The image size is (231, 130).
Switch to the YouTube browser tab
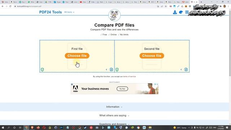tap(83, 2)
